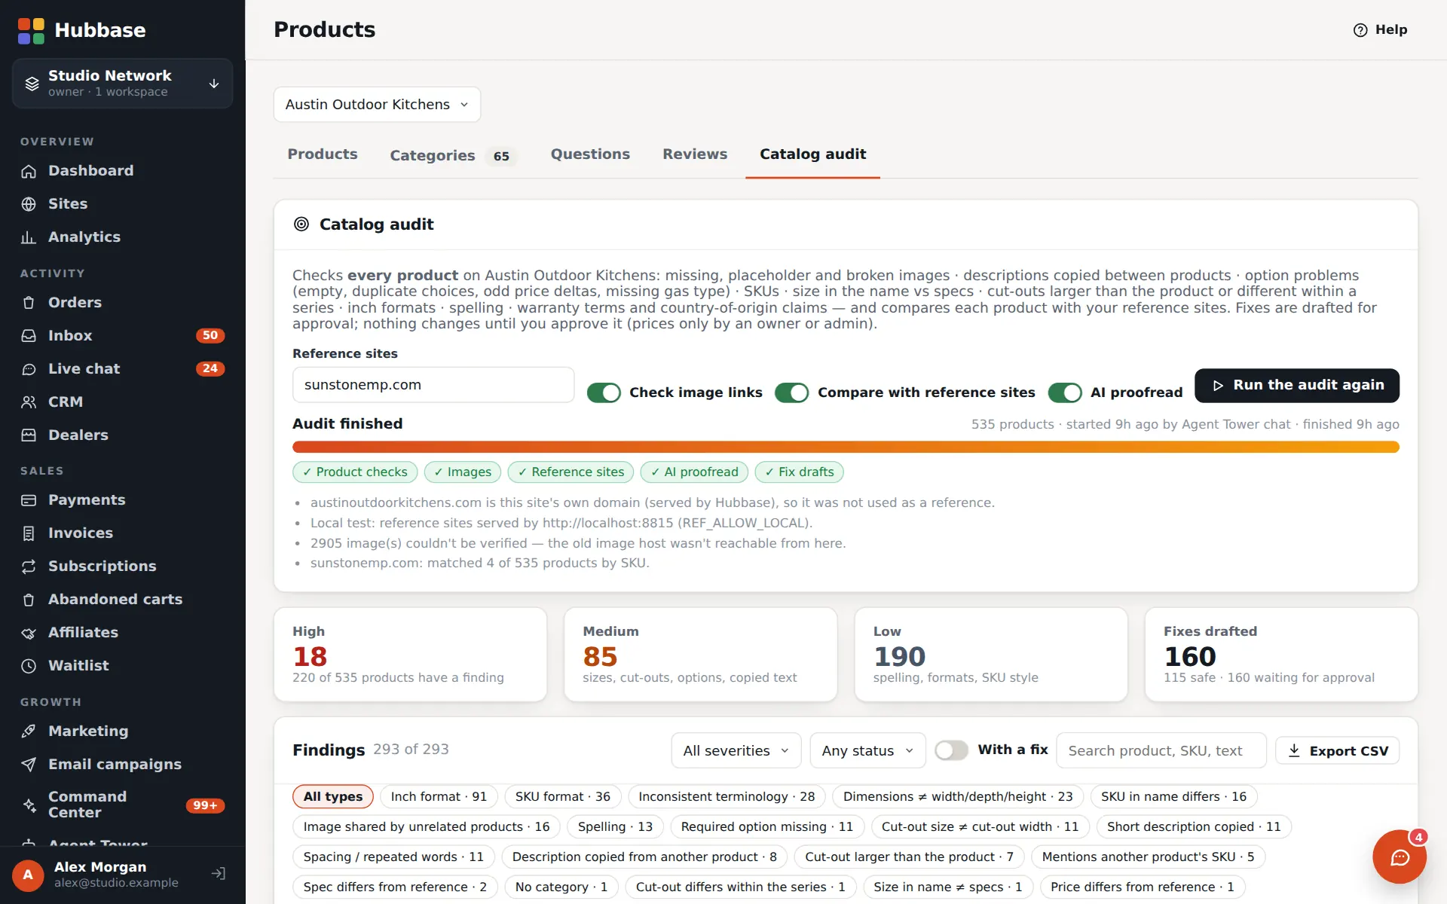The width and height of the screenshot is (1447, 904).
Task: Open Any status filter dropdown
Action: [x=867, y=751]
